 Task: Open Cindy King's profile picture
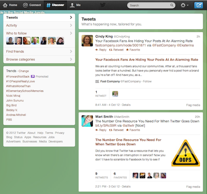[x=87, y=41]
